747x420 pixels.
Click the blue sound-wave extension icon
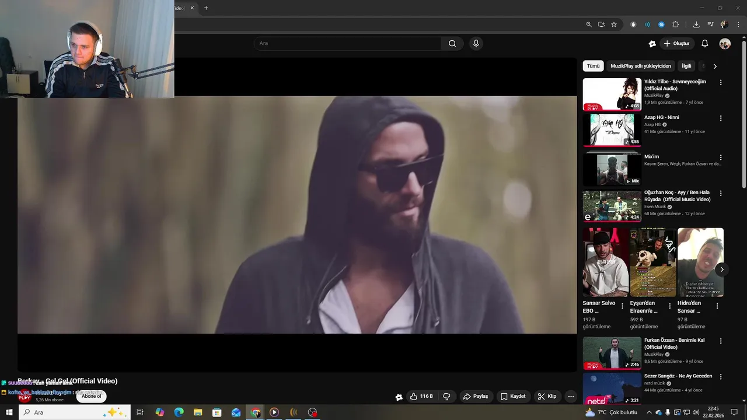(647, 24)
